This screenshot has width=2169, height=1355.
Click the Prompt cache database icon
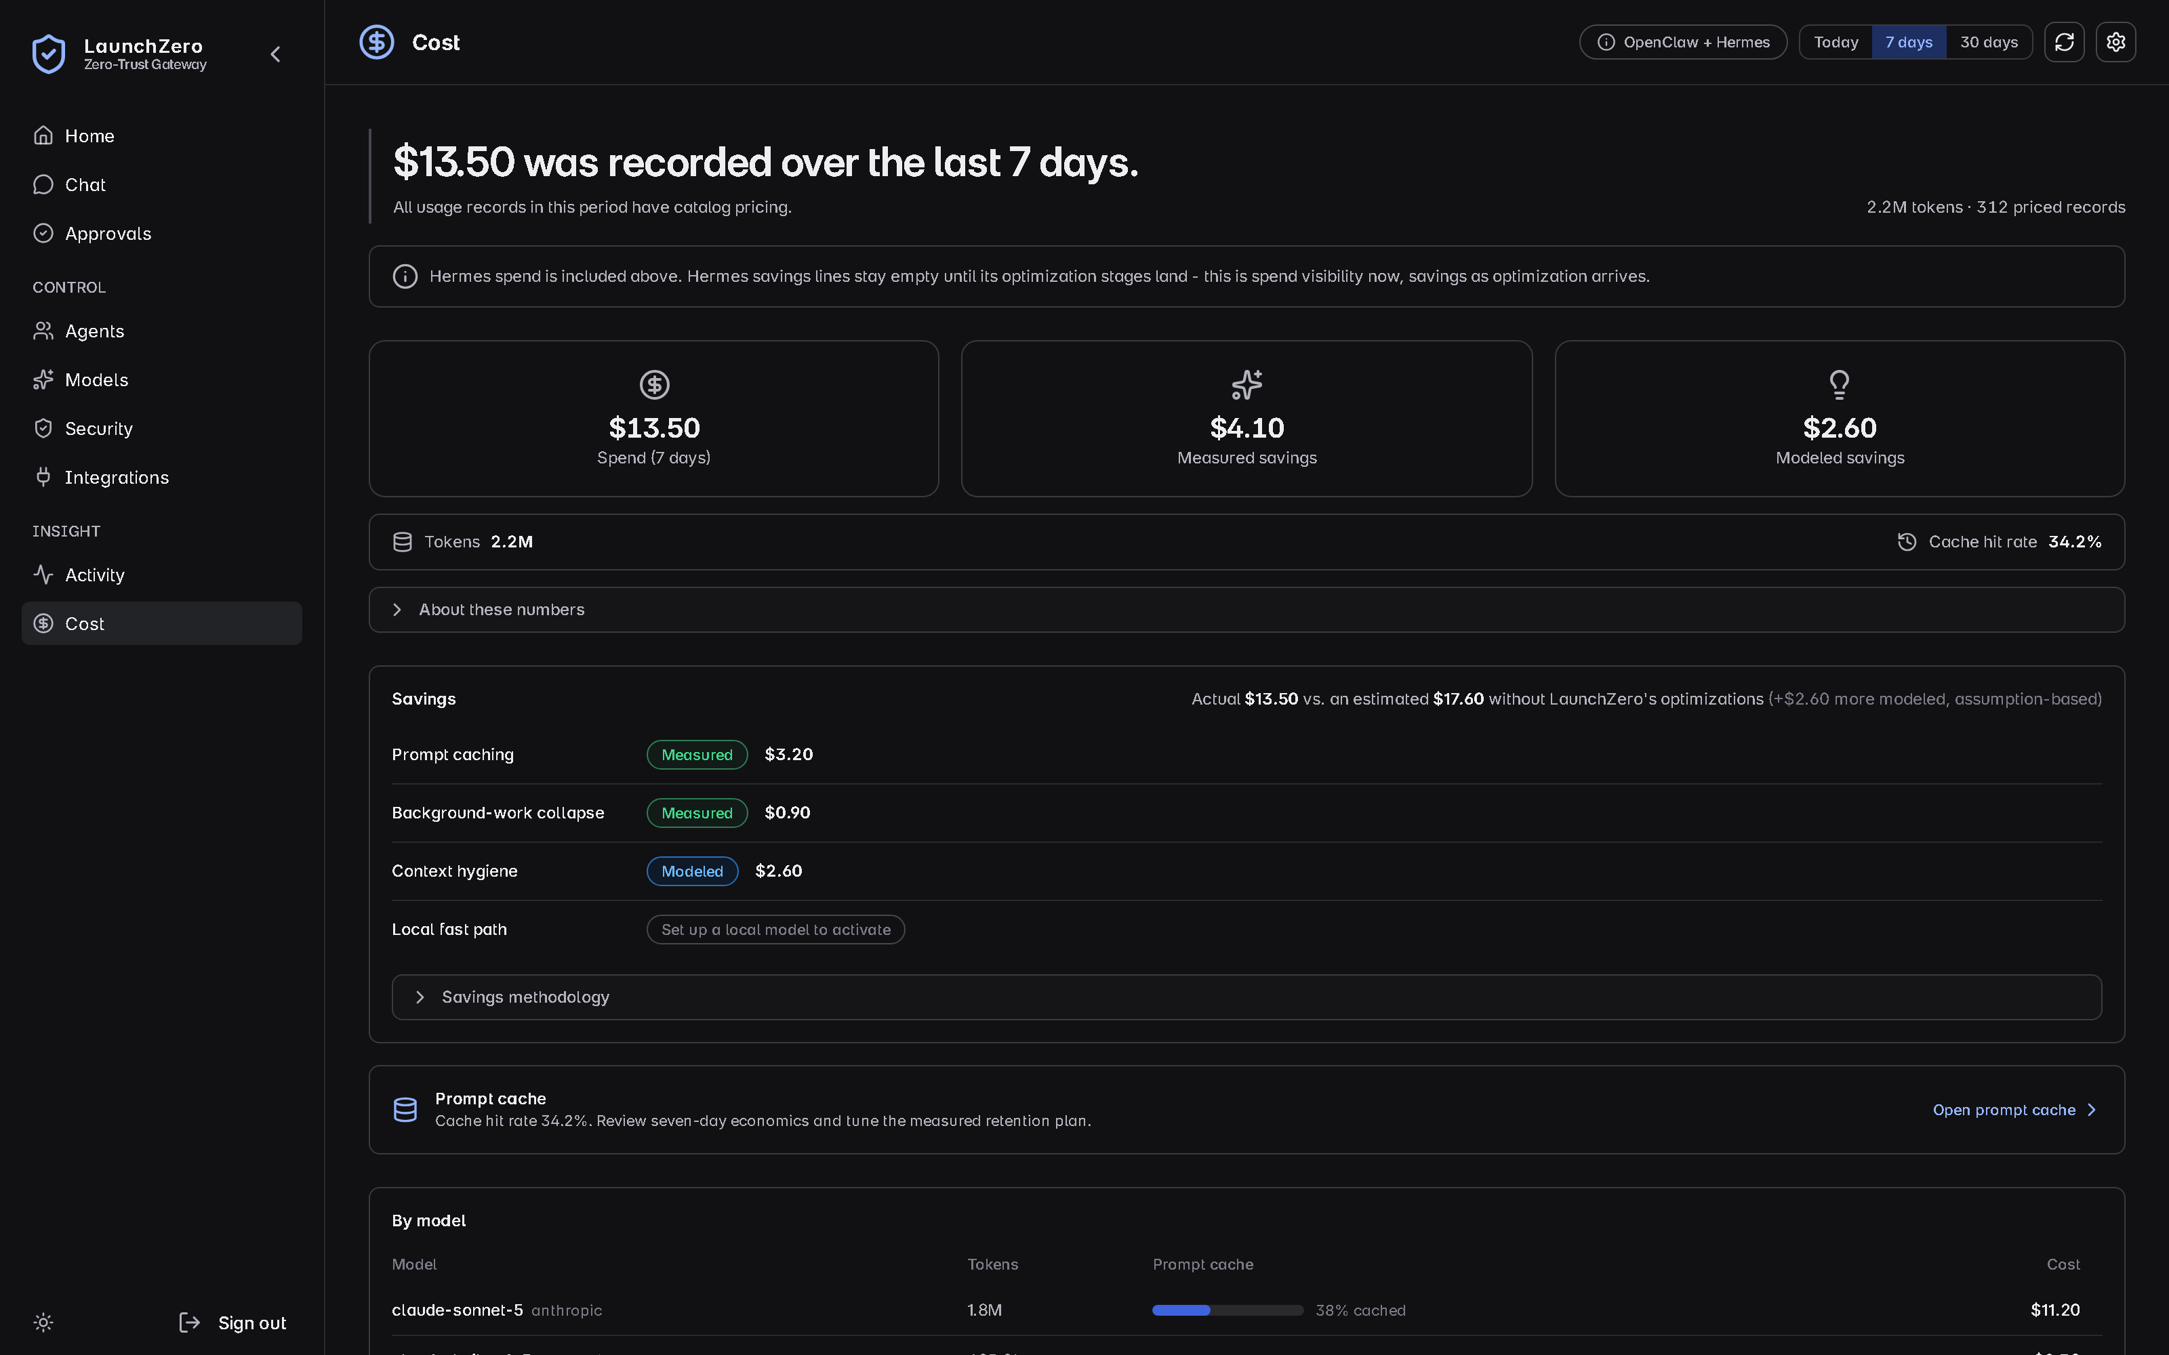[405, 1110]
